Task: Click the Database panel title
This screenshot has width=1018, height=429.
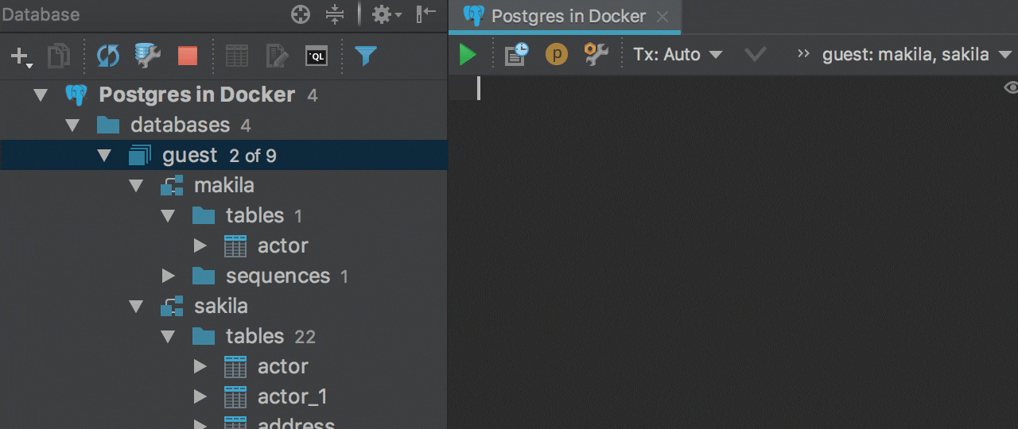Action: (41, 14)
